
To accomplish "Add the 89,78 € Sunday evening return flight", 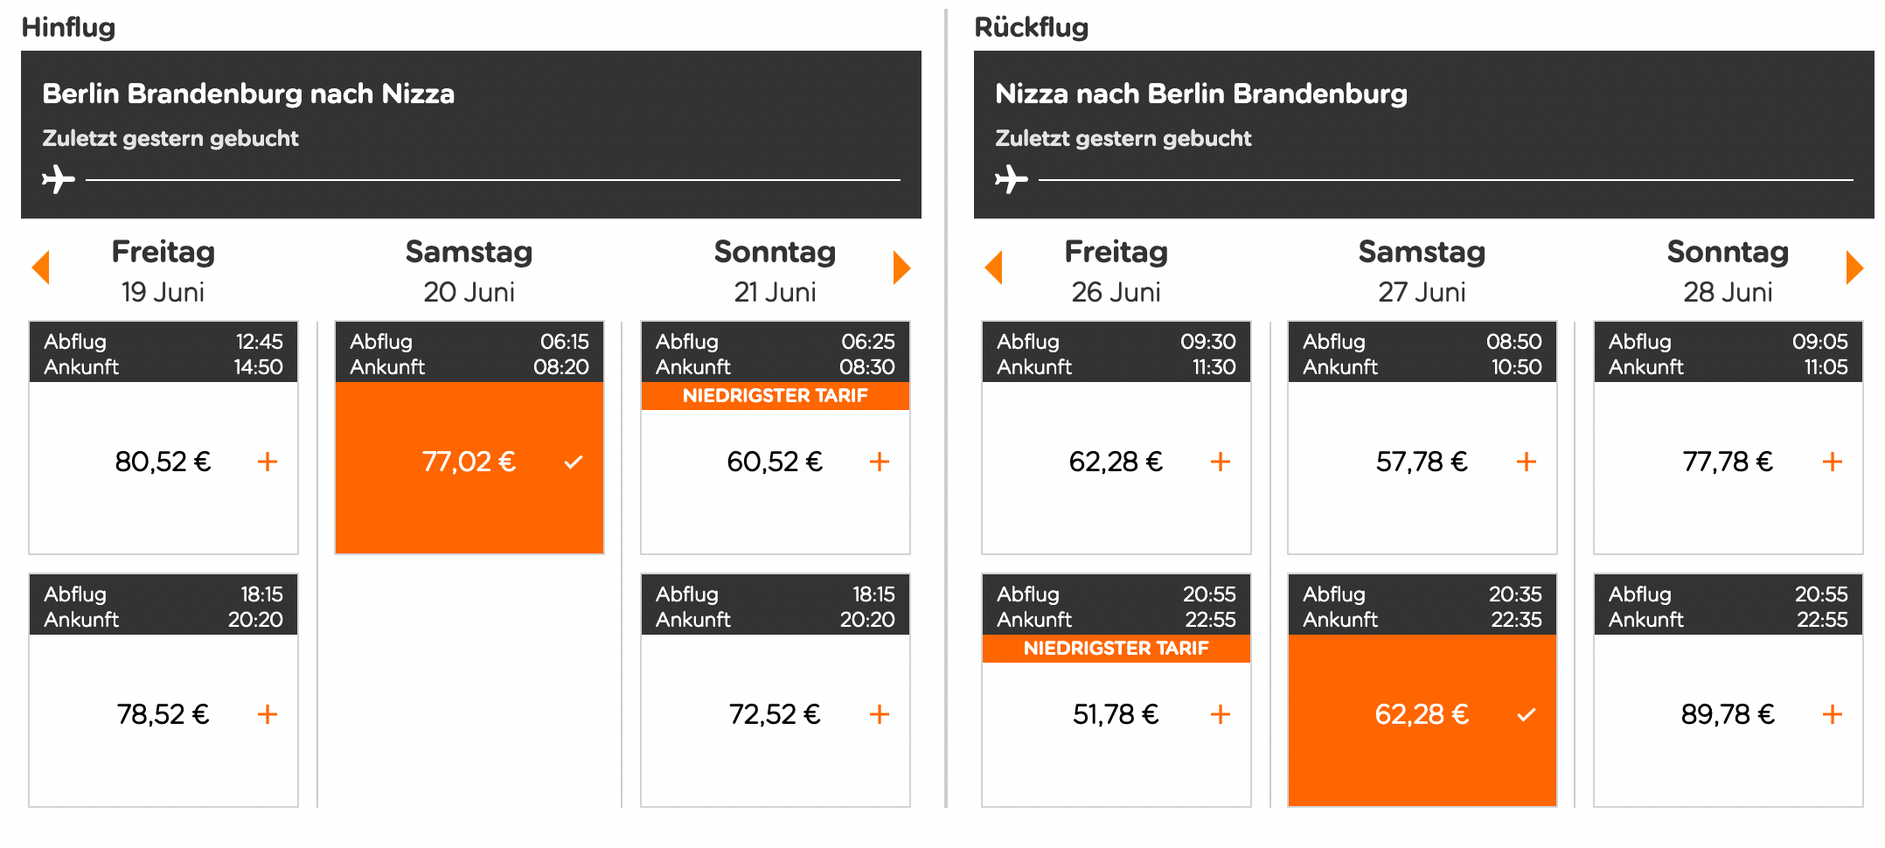I will pyautogui.click(x=1831, y=714).
